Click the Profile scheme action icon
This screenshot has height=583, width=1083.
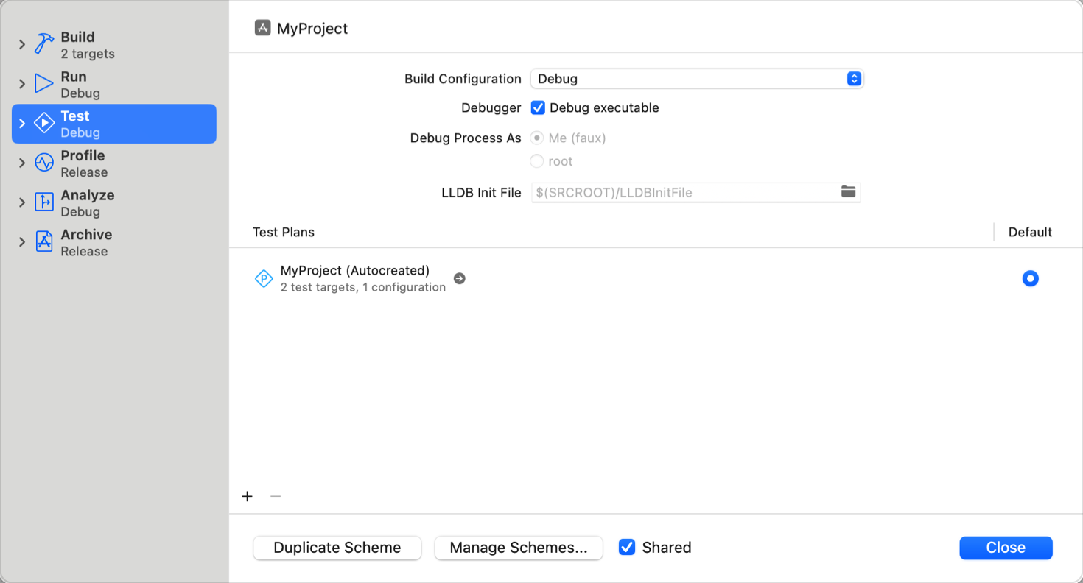point(42,163)
